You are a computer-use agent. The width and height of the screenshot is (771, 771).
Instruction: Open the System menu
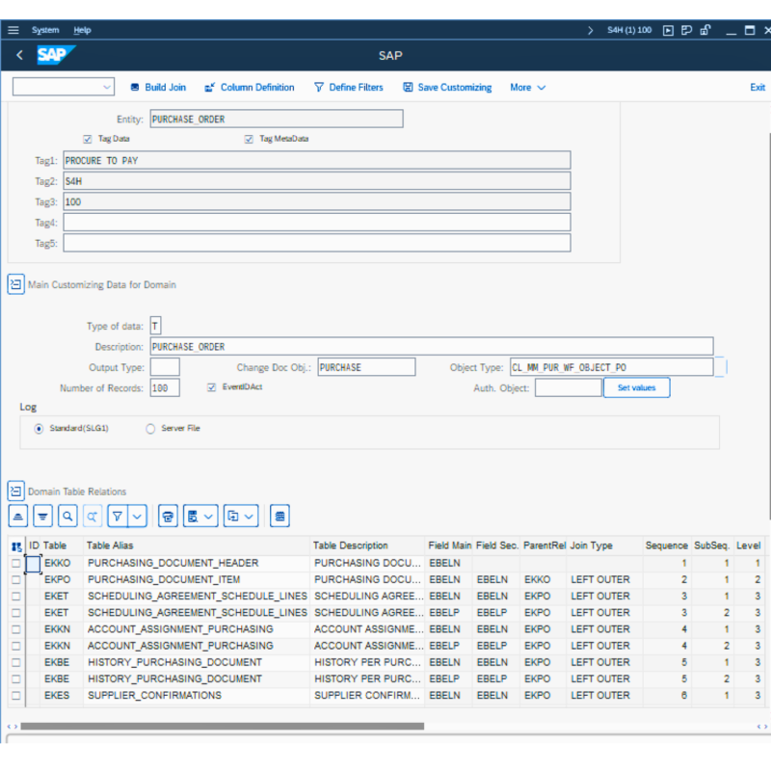45,30
